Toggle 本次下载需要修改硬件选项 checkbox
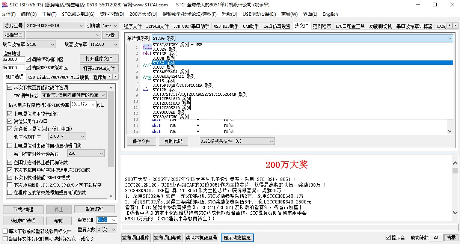The image size is (460, 244). [x=38, y=87]
